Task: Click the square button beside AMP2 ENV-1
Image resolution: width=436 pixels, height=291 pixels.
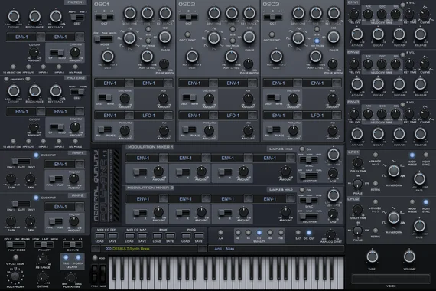Action: 80,207
